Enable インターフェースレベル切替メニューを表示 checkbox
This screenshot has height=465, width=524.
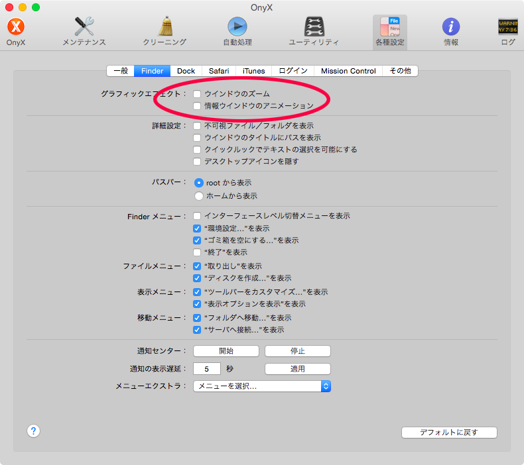coord(197,216)
